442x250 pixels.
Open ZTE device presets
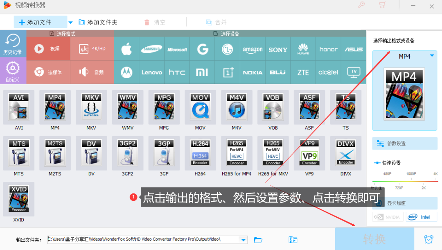pyautogui.click(x=303, y=72)
